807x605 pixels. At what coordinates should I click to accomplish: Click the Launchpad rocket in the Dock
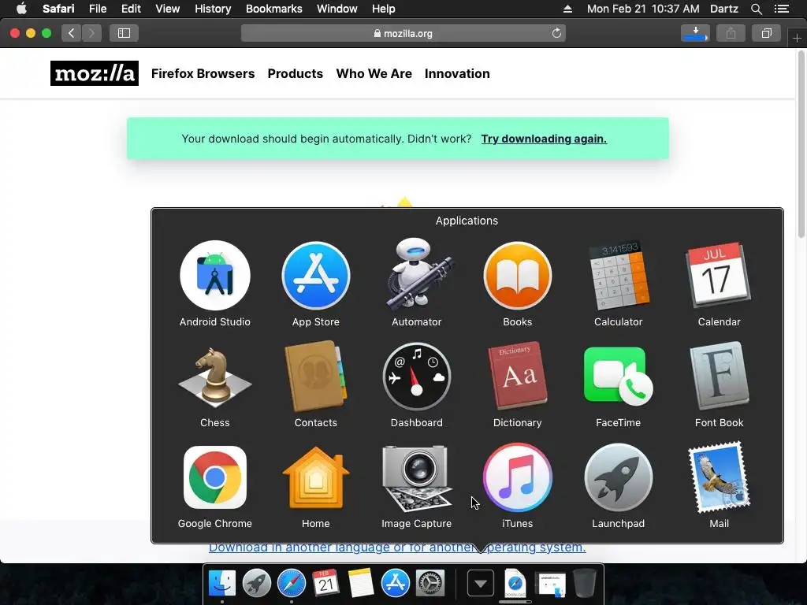point(257,583)
